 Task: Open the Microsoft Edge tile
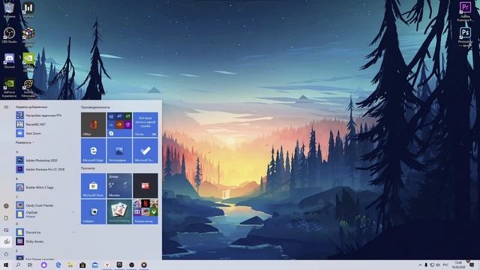click(x=93, y=151)
